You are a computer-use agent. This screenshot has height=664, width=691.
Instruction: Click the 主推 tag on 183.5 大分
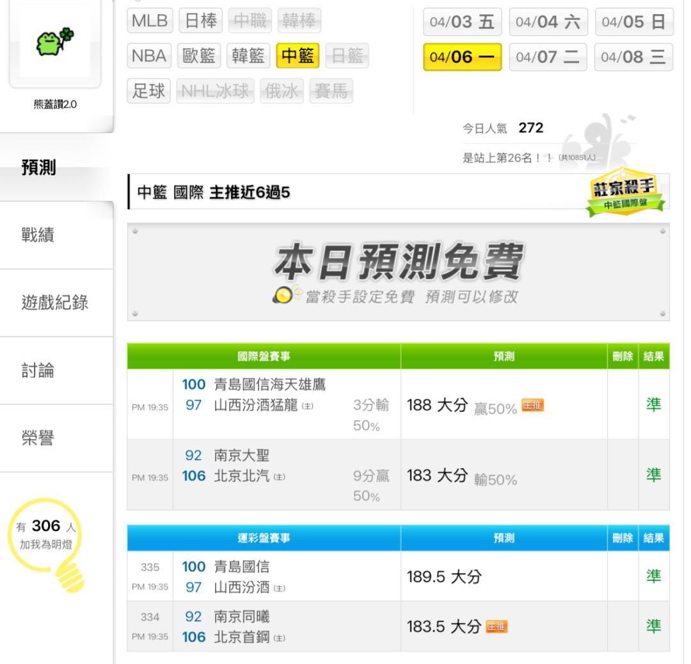pos(496,626)
